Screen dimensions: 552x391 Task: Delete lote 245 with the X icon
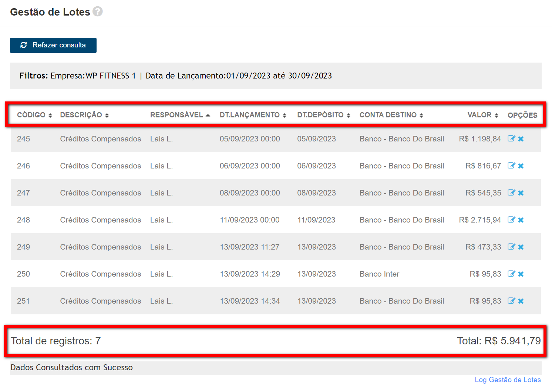(521, 139)
